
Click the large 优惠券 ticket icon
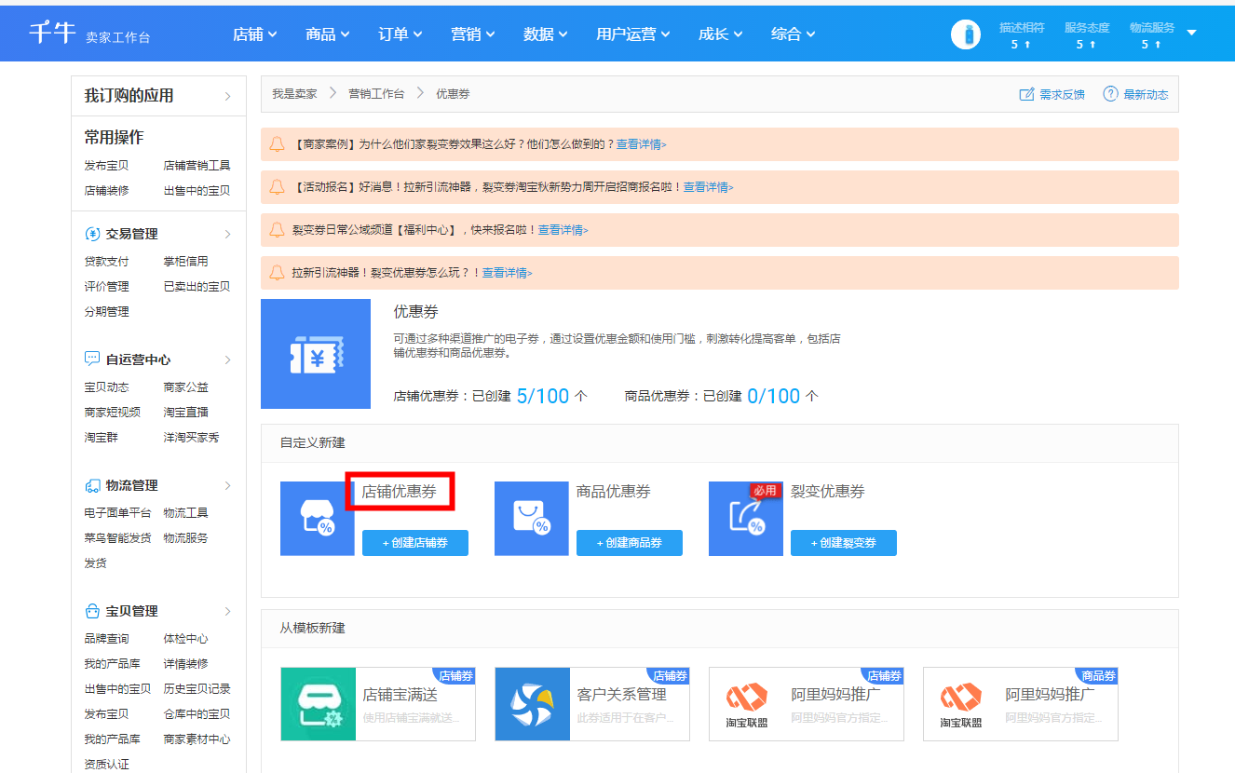point(316,354)
